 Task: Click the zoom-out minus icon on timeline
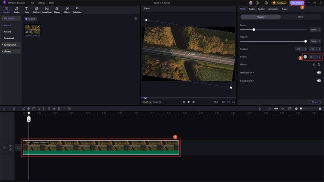point(296,108)
